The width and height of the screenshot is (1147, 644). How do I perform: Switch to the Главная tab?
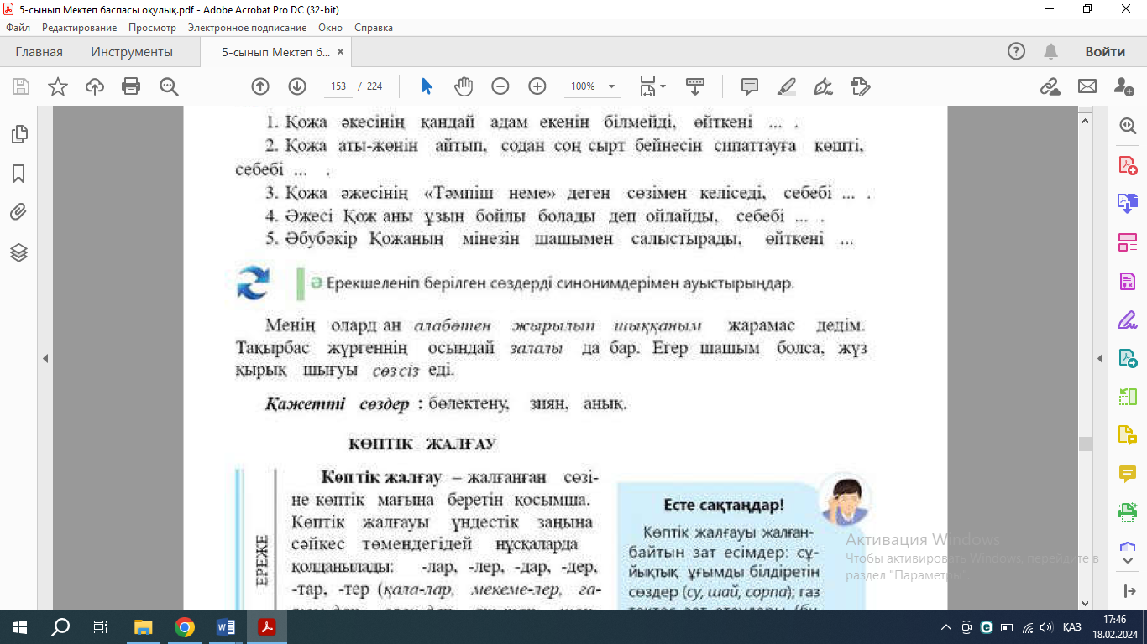(x=39, y=52)
